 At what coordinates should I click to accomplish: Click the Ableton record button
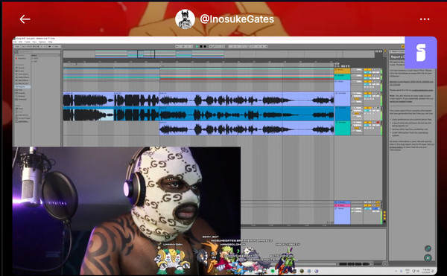pyautogui.click(x=204, y=46)
